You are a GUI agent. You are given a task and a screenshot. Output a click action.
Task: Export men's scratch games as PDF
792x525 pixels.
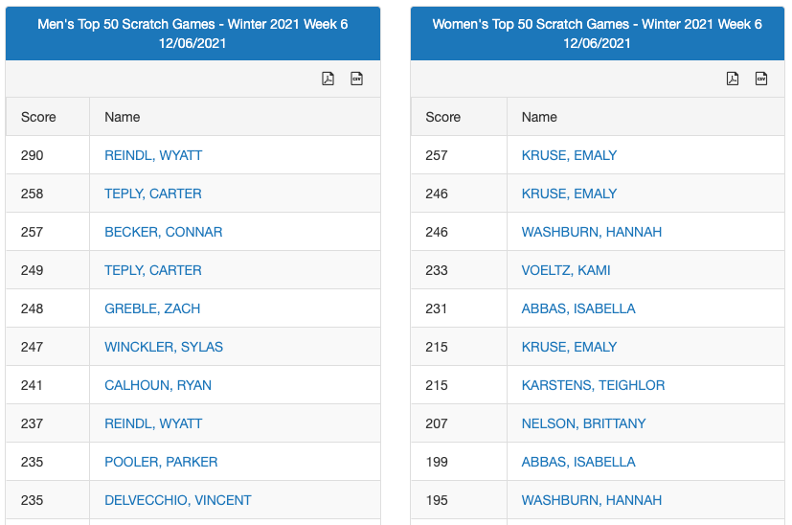tap(328, 79)
